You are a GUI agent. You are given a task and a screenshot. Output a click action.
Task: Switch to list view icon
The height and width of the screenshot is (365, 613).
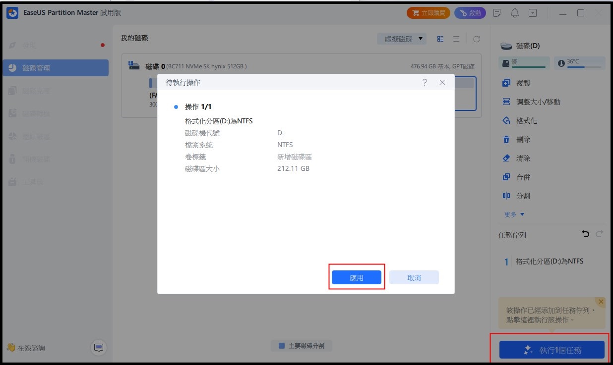pos(456,39)
